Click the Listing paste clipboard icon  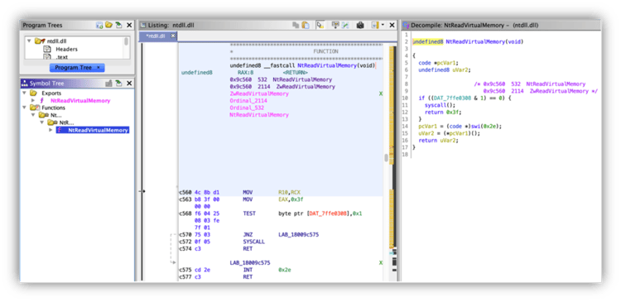pos(306,26)
